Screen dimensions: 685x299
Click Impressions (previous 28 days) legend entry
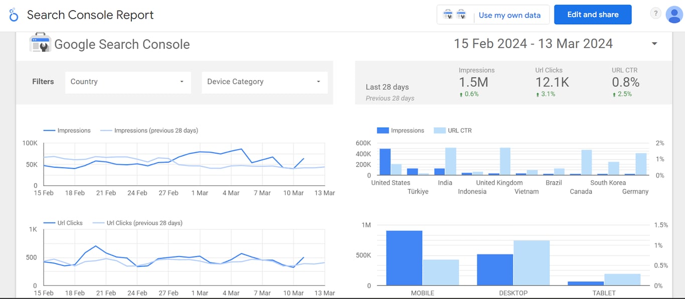[149, 130]
